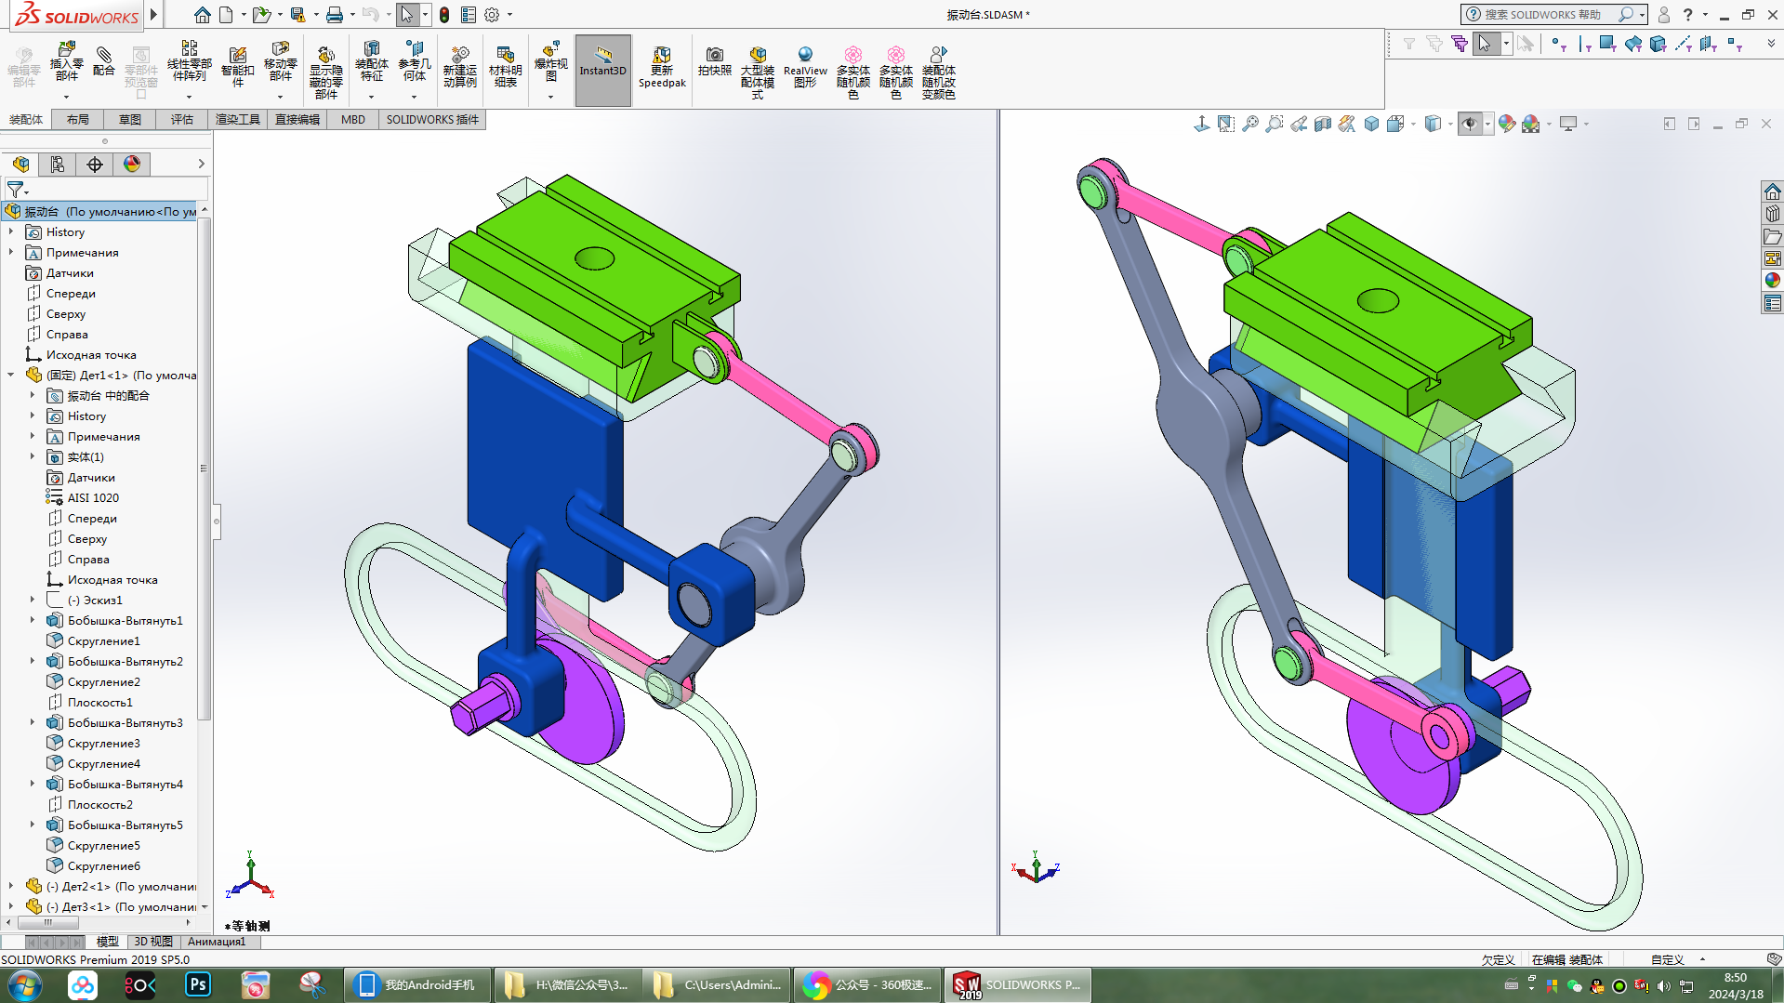1784x1003 pixels.
Task: Switch to the 草图 ribbon tab
Action: (130, 120)
